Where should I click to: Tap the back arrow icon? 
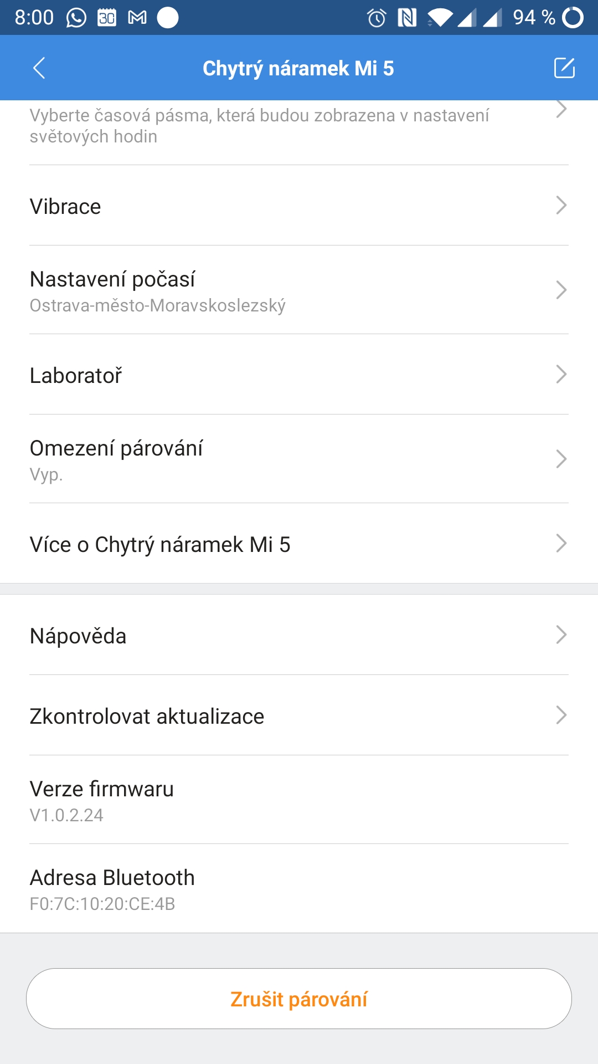(39, 68)
